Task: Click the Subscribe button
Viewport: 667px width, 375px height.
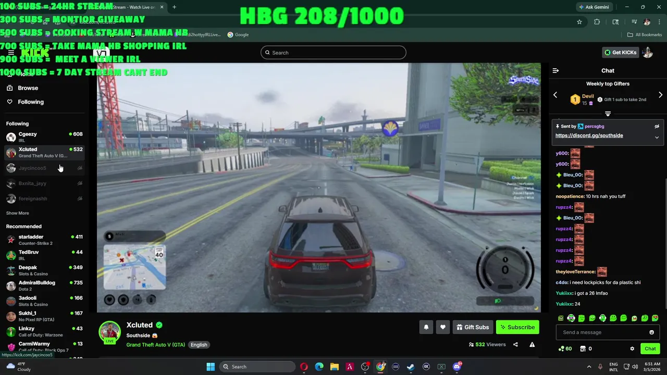Action: point(517,327)
